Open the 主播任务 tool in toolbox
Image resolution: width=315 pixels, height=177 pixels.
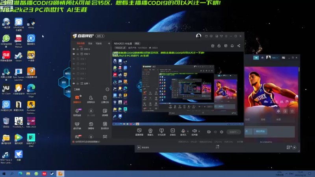click(105, 99)
